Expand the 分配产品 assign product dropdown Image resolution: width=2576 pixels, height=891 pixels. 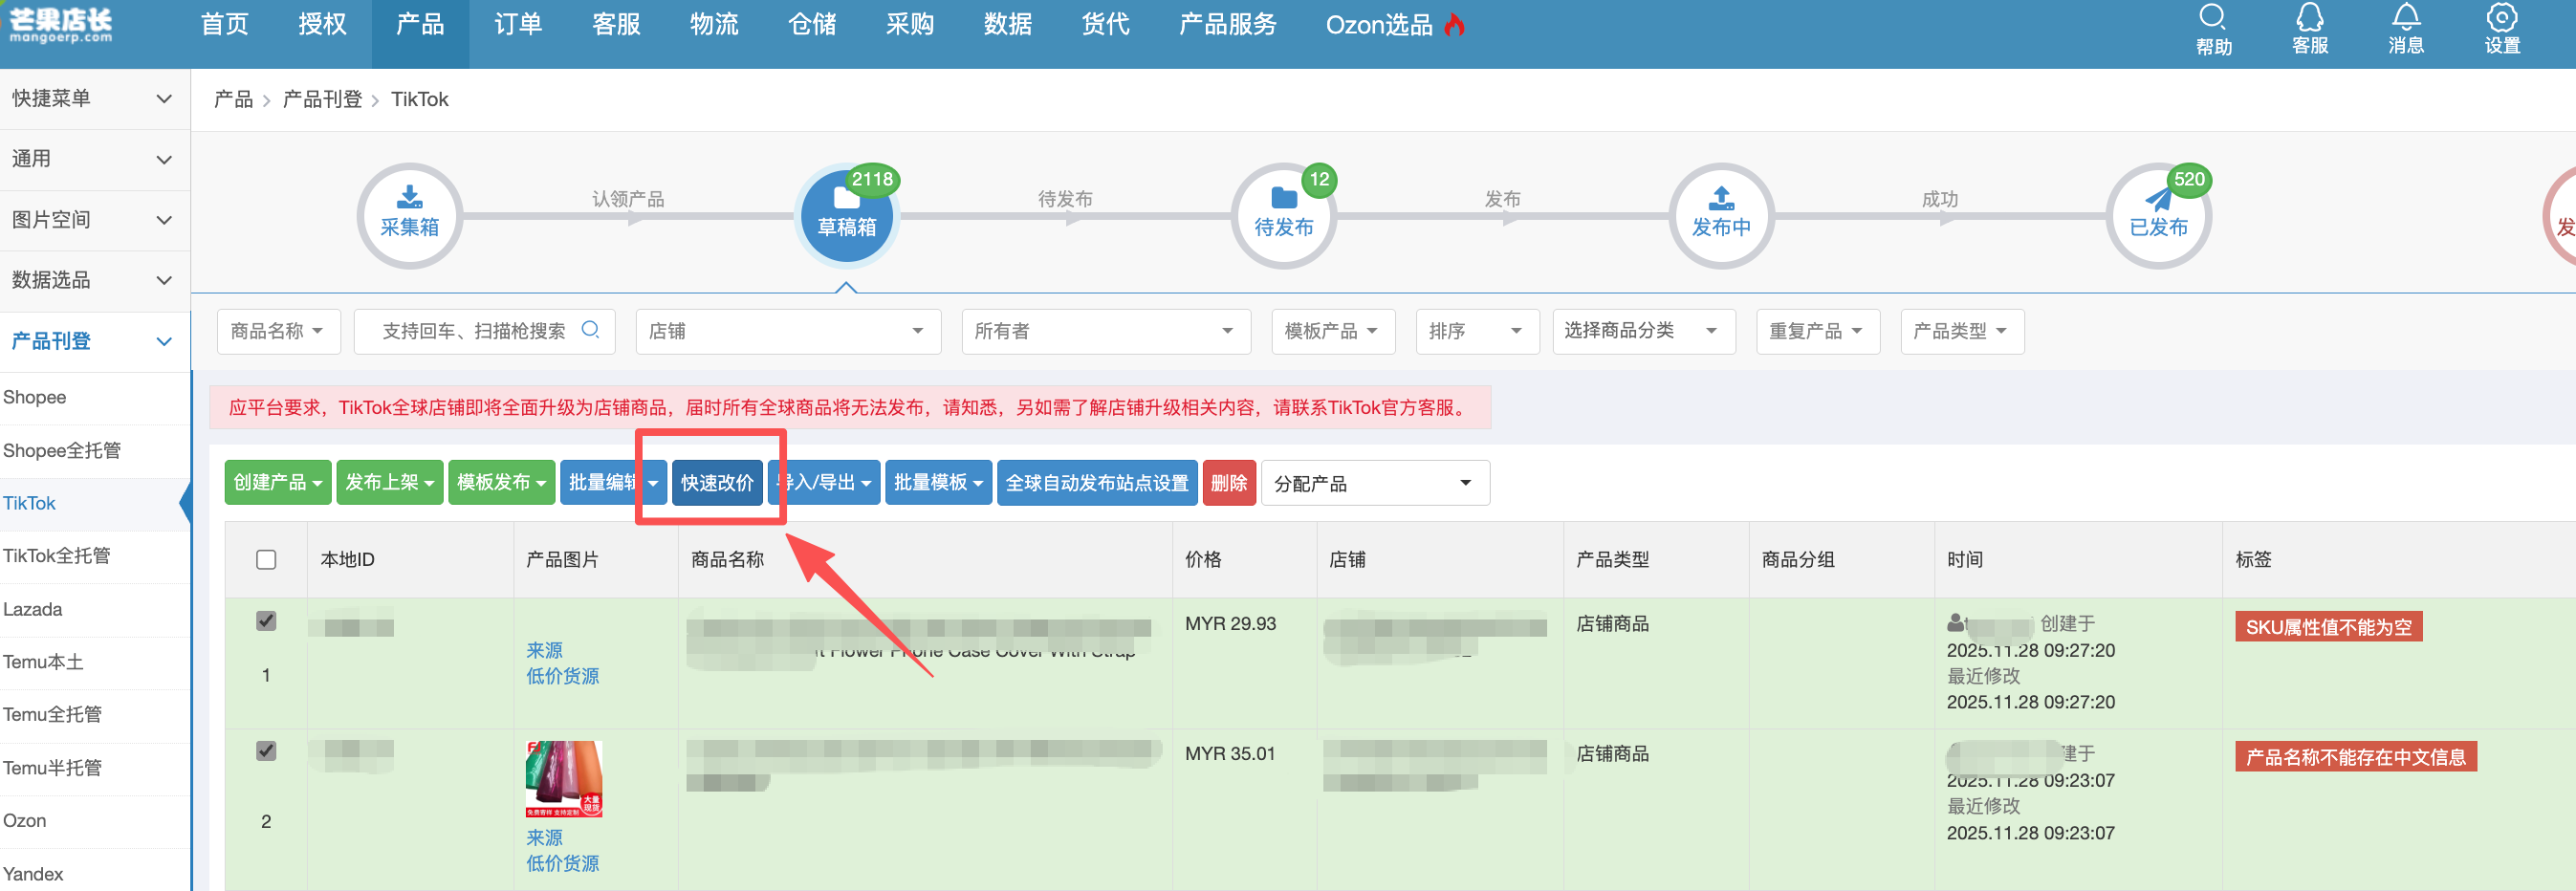pos(1374,483)
